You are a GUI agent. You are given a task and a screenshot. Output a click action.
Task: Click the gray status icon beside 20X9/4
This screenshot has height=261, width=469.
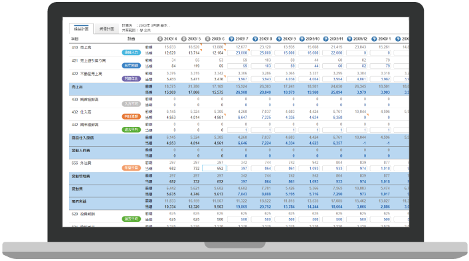tap(160, 39)
